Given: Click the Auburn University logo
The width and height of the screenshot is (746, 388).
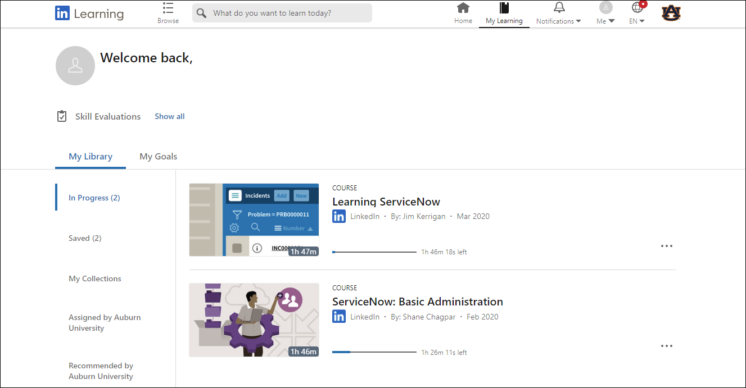Looking at the screenshot, I should pos(671,13).
